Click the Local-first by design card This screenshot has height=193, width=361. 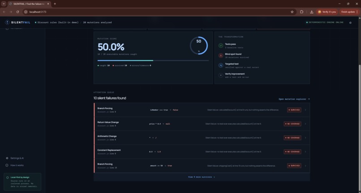tap(22, 182)
